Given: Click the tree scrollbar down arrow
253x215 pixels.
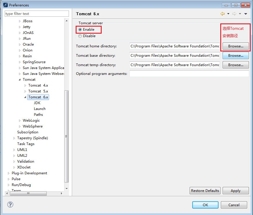Looking at the screenshot, I should point(67,188).
